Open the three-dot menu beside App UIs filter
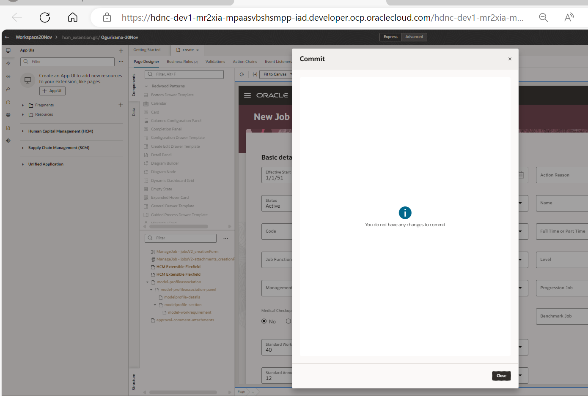588x396 pixels. [121, 62]
